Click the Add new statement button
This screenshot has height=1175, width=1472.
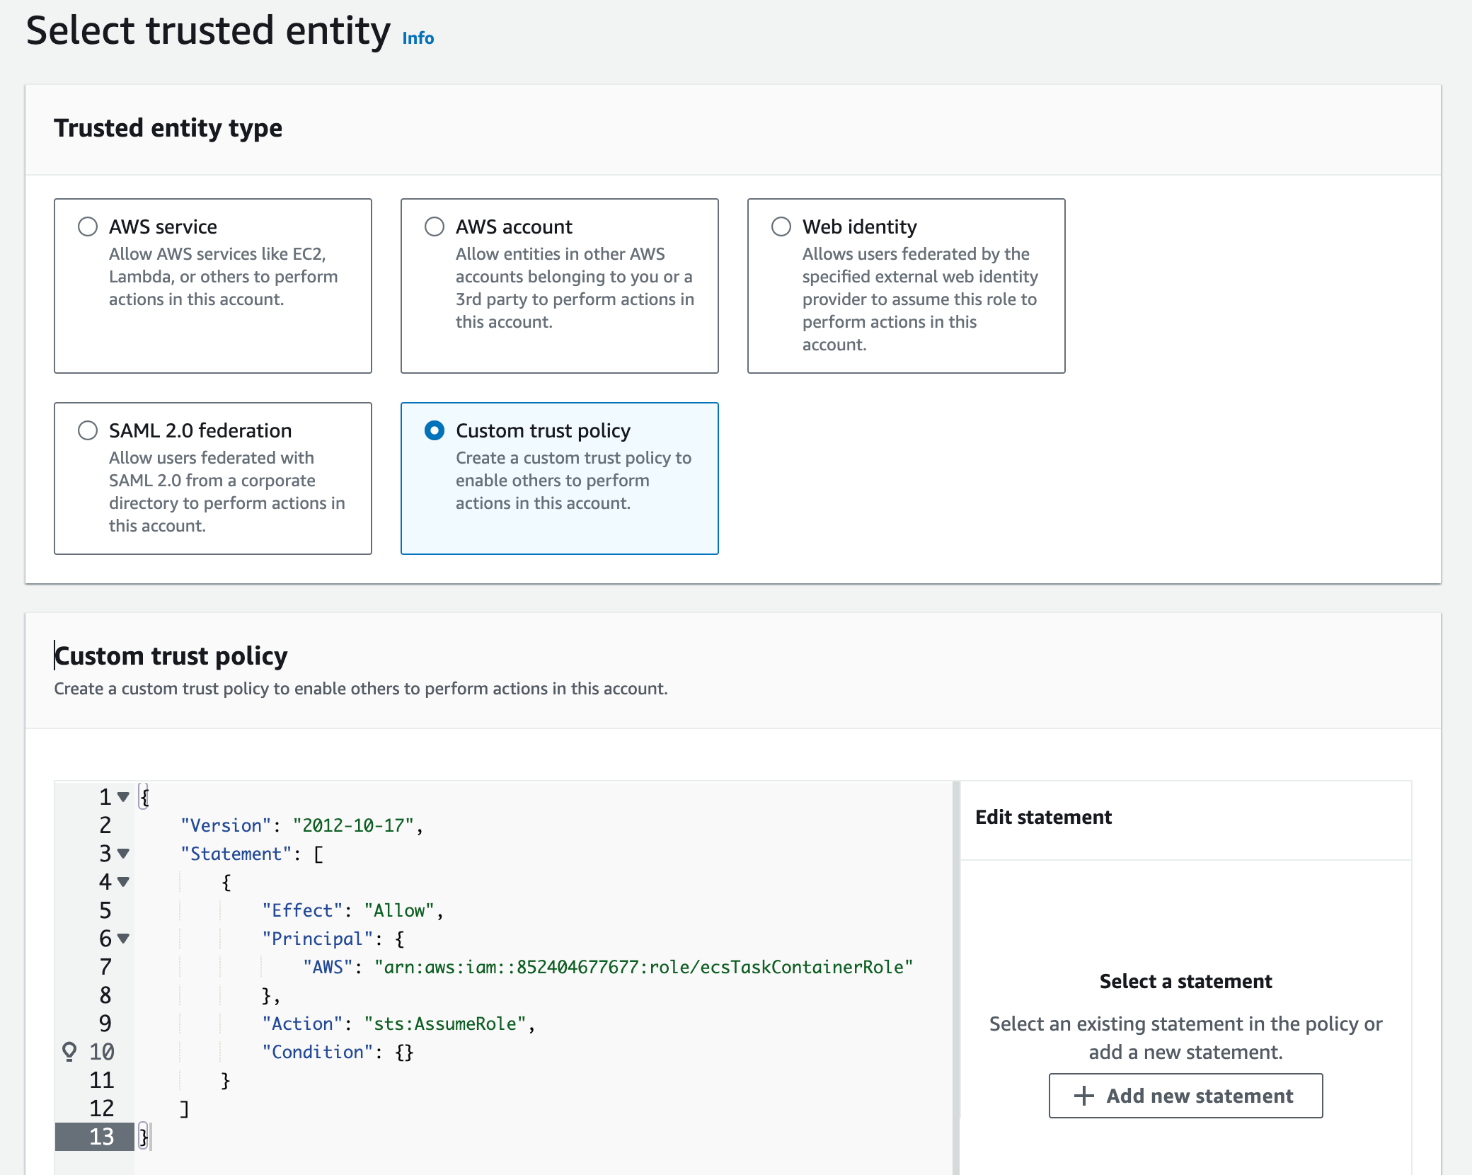click(x=1185, y=1096)
